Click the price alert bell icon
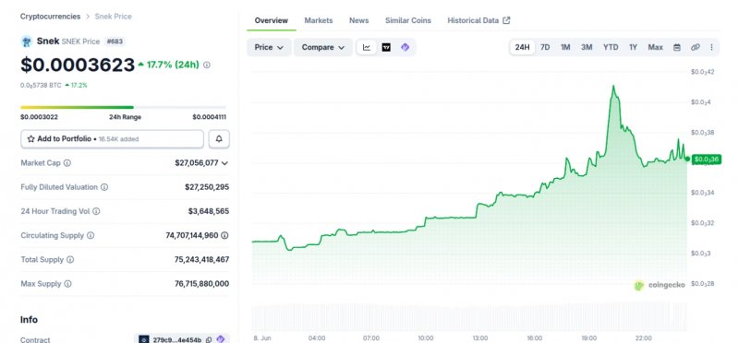This screenshot has width=739, height=343. tap(219, 139)
